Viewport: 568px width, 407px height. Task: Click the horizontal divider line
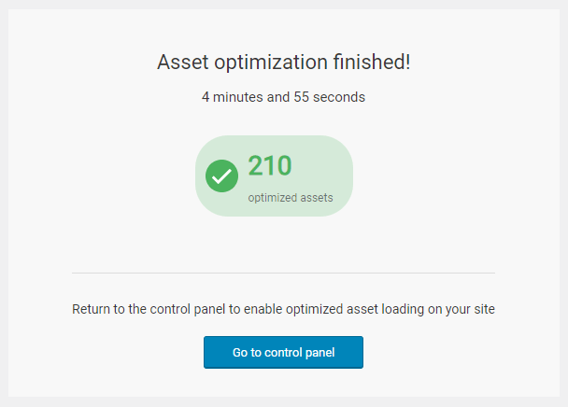pyautogui.click(x=283, y=273)
